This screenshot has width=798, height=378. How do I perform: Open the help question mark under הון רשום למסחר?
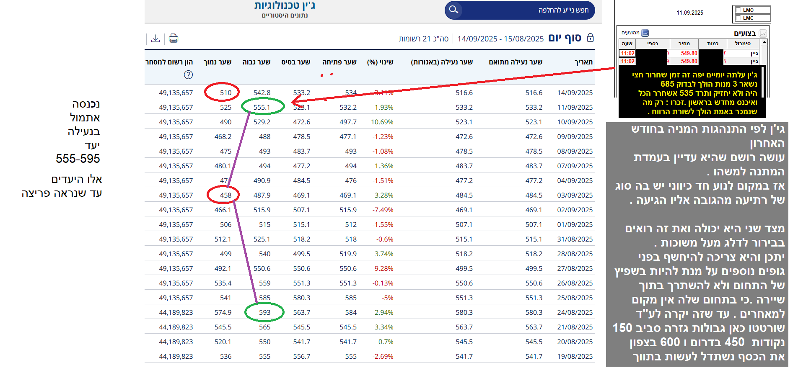coord(189,75)
